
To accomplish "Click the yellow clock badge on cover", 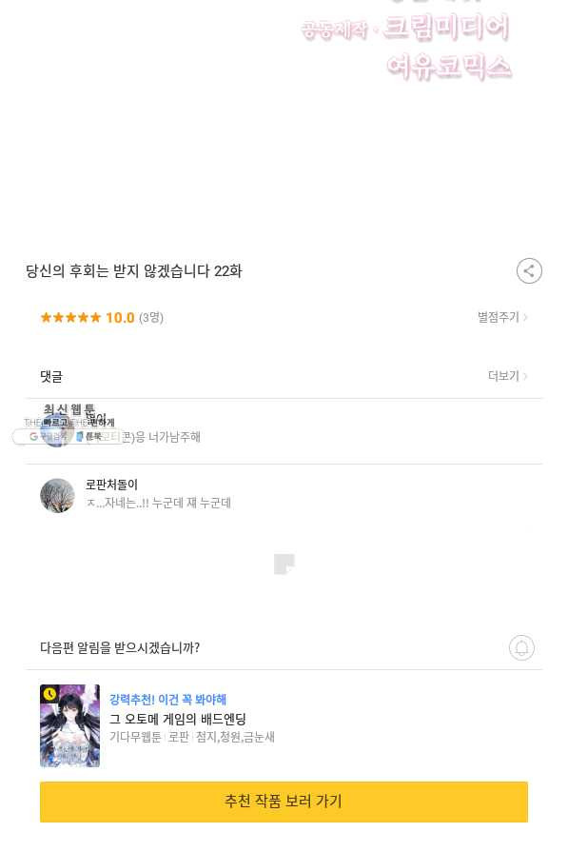I will [x=49, y=694].
